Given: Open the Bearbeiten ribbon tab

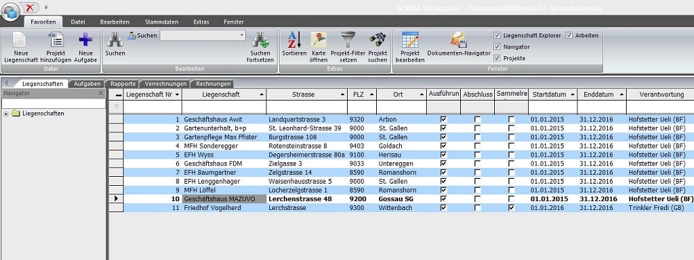Looking at the screenshot, I should tap(115, 21).
